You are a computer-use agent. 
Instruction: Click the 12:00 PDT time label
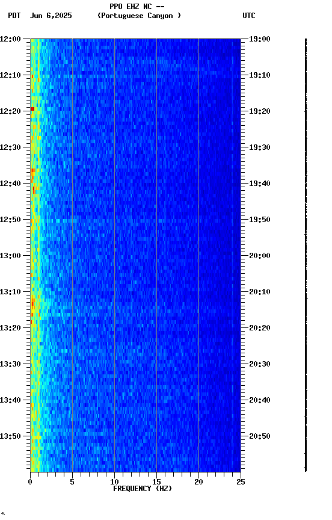point(10,39)
